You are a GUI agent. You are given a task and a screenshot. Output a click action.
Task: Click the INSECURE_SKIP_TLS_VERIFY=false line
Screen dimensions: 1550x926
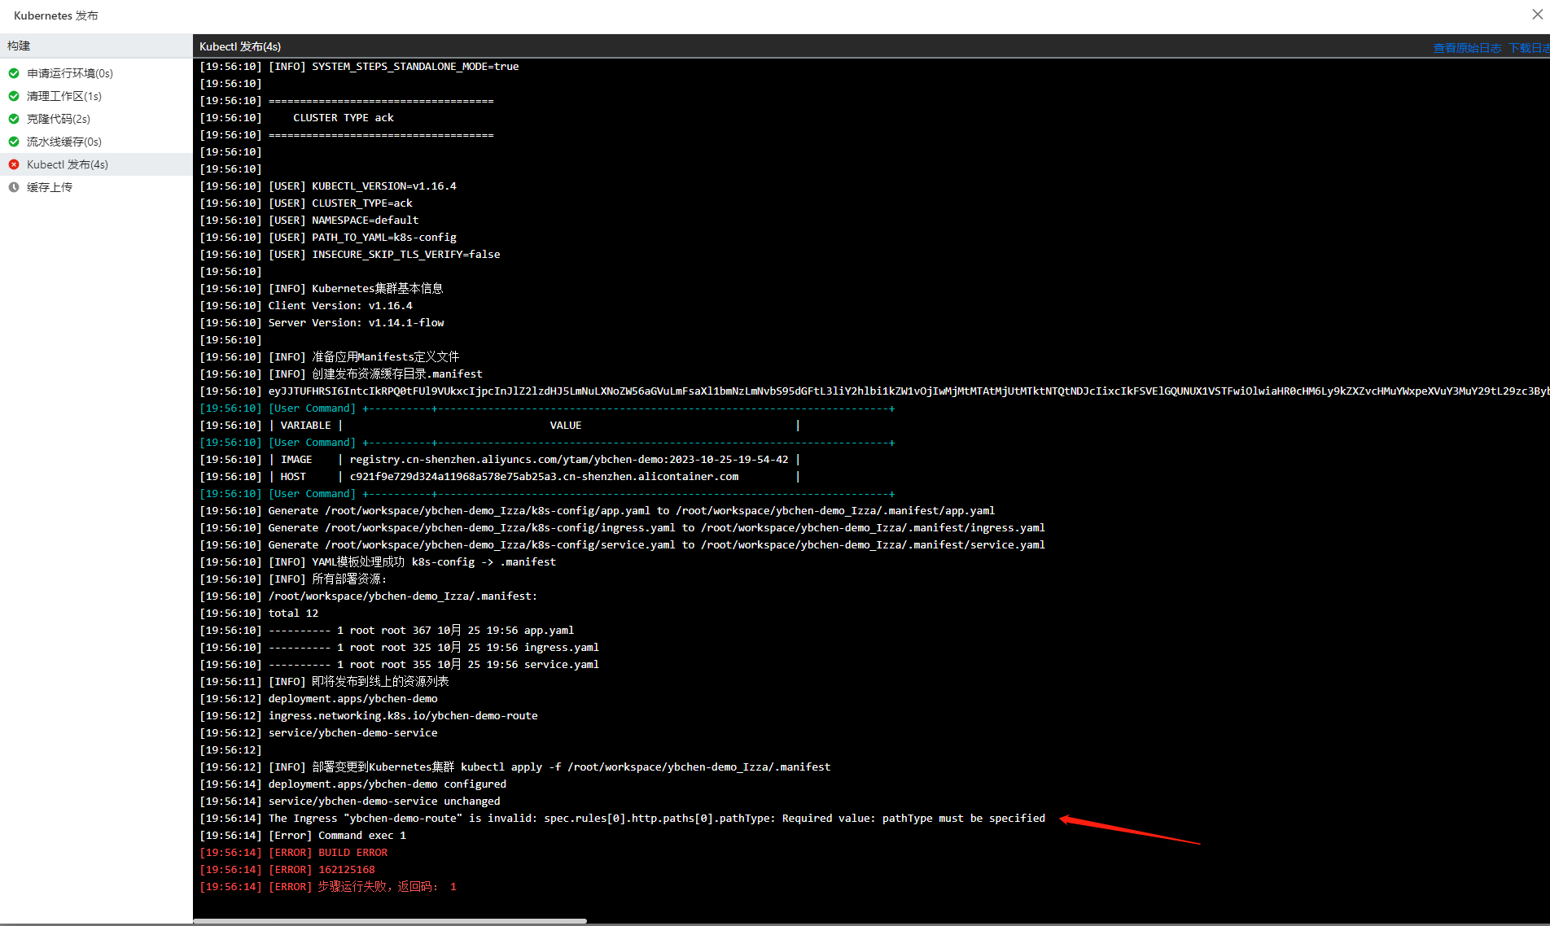[x=350, y=255]
